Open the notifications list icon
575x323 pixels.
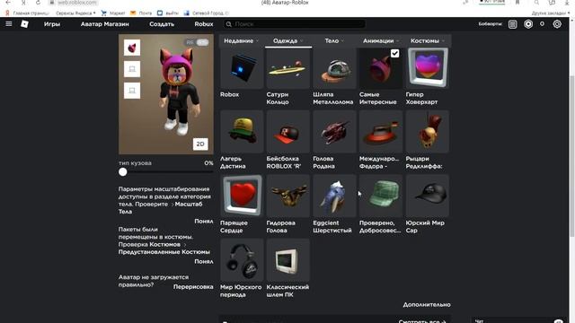513,24
